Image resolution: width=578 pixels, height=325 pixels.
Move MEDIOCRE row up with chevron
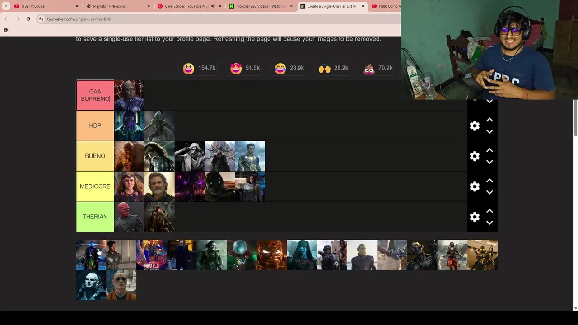coord(489,181)
